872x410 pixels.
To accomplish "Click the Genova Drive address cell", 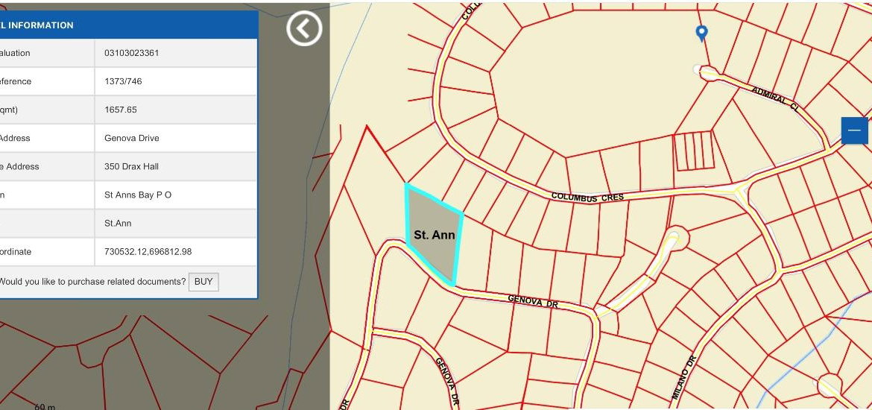I will [x=132, y=138].
